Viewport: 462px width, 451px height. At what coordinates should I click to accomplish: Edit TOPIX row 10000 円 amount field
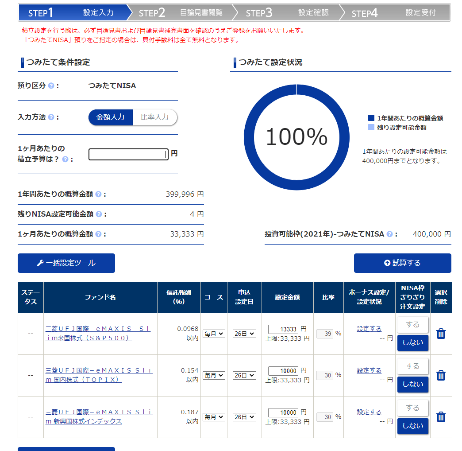point(283,371)
